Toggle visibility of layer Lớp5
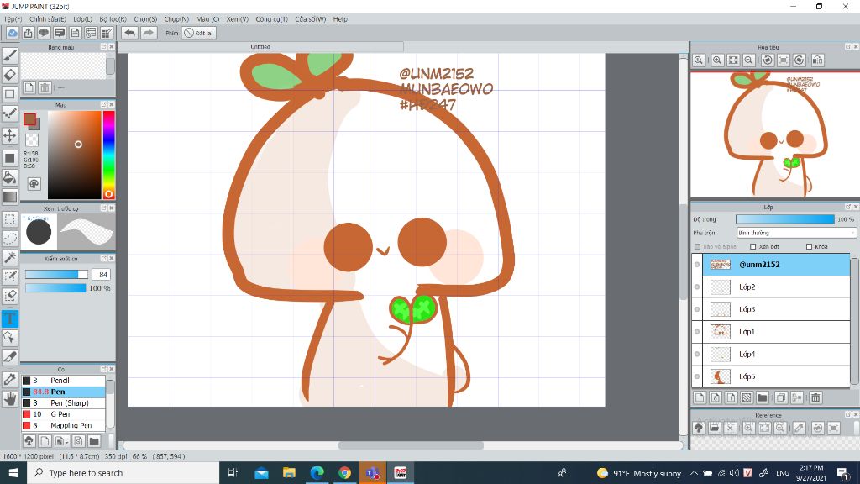860x484 pixels. pyautogui.click(x=697, y=376)
